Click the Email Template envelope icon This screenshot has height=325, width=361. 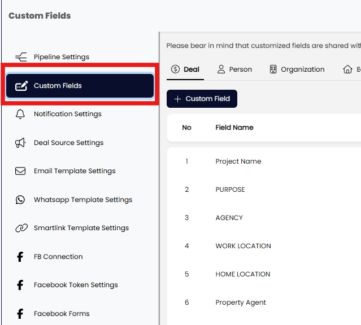[x=21, y=171]
